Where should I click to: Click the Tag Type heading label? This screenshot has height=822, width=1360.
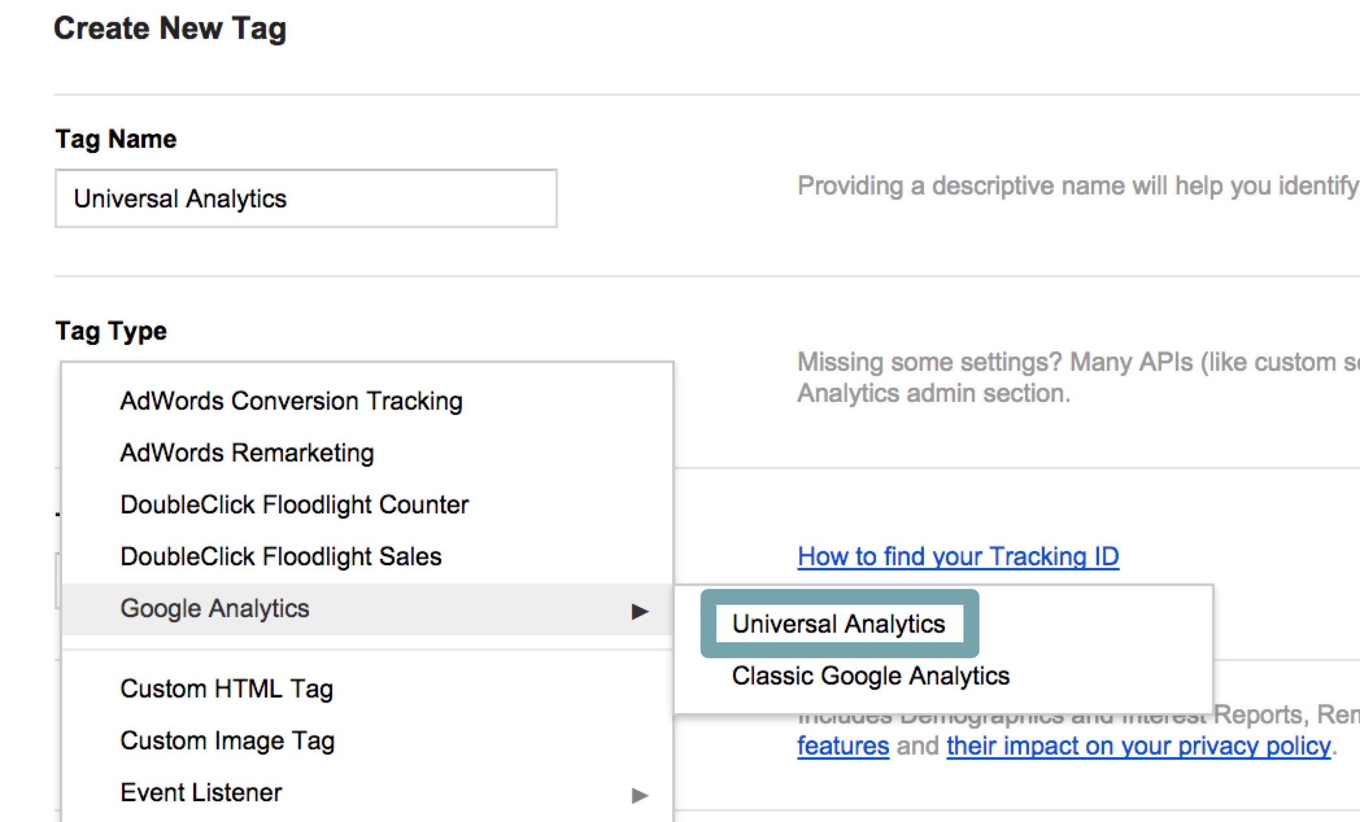tap(111, 331)
